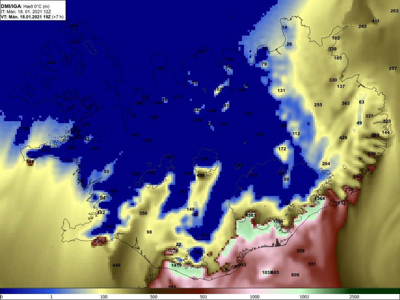
Task: Pick the map value 182
Action: pyautogui.click(x=336, y=38)
